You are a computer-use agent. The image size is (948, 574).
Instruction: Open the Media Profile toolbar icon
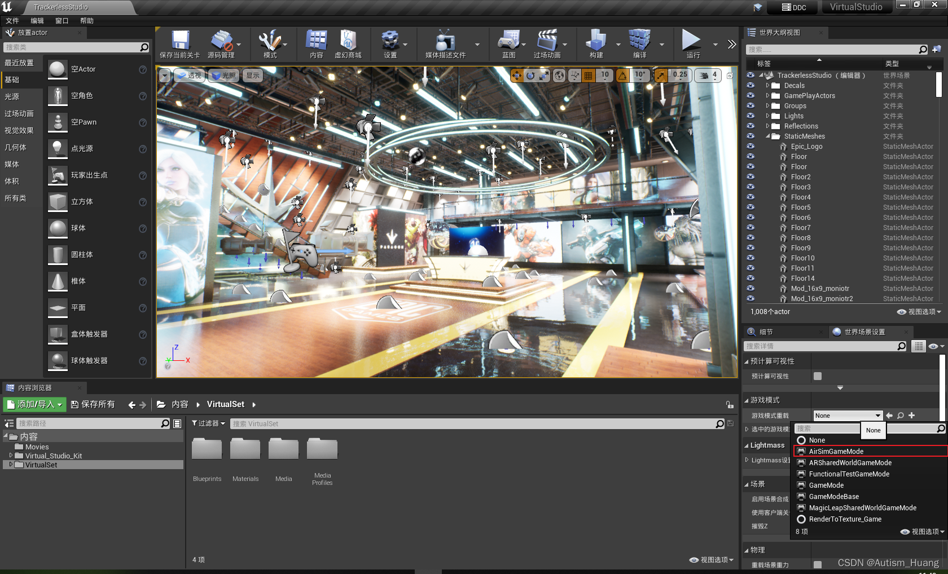click(445, 41)
